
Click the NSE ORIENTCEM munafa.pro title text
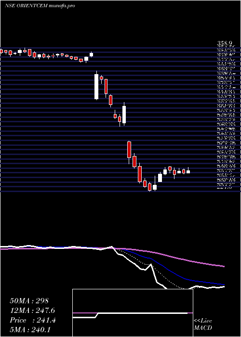point(40,6)
